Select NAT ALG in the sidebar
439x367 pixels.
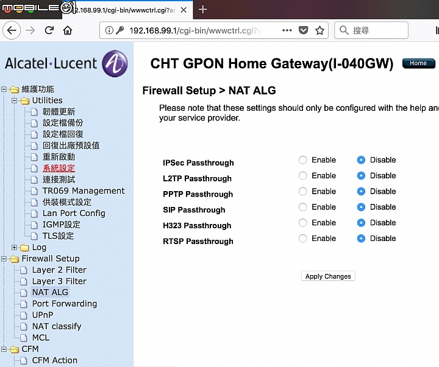coord(50,292)
